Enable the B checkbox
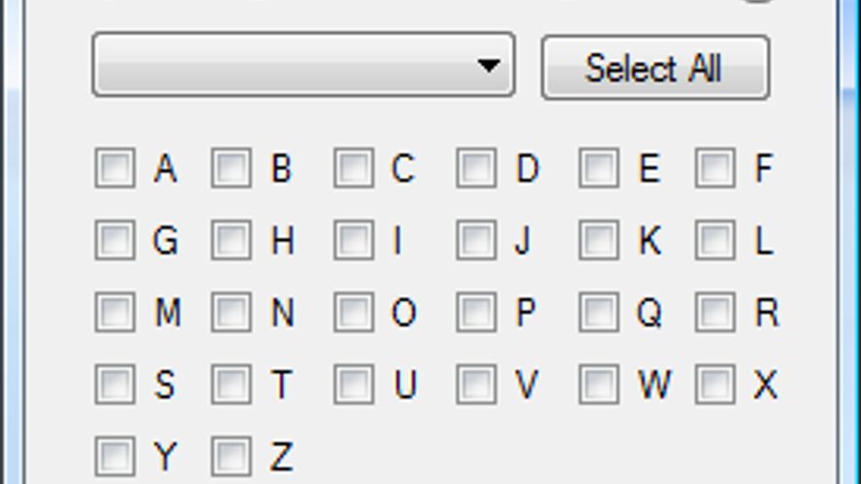Image resolution: width=861 pixels, height=484 pixels. 231,168
